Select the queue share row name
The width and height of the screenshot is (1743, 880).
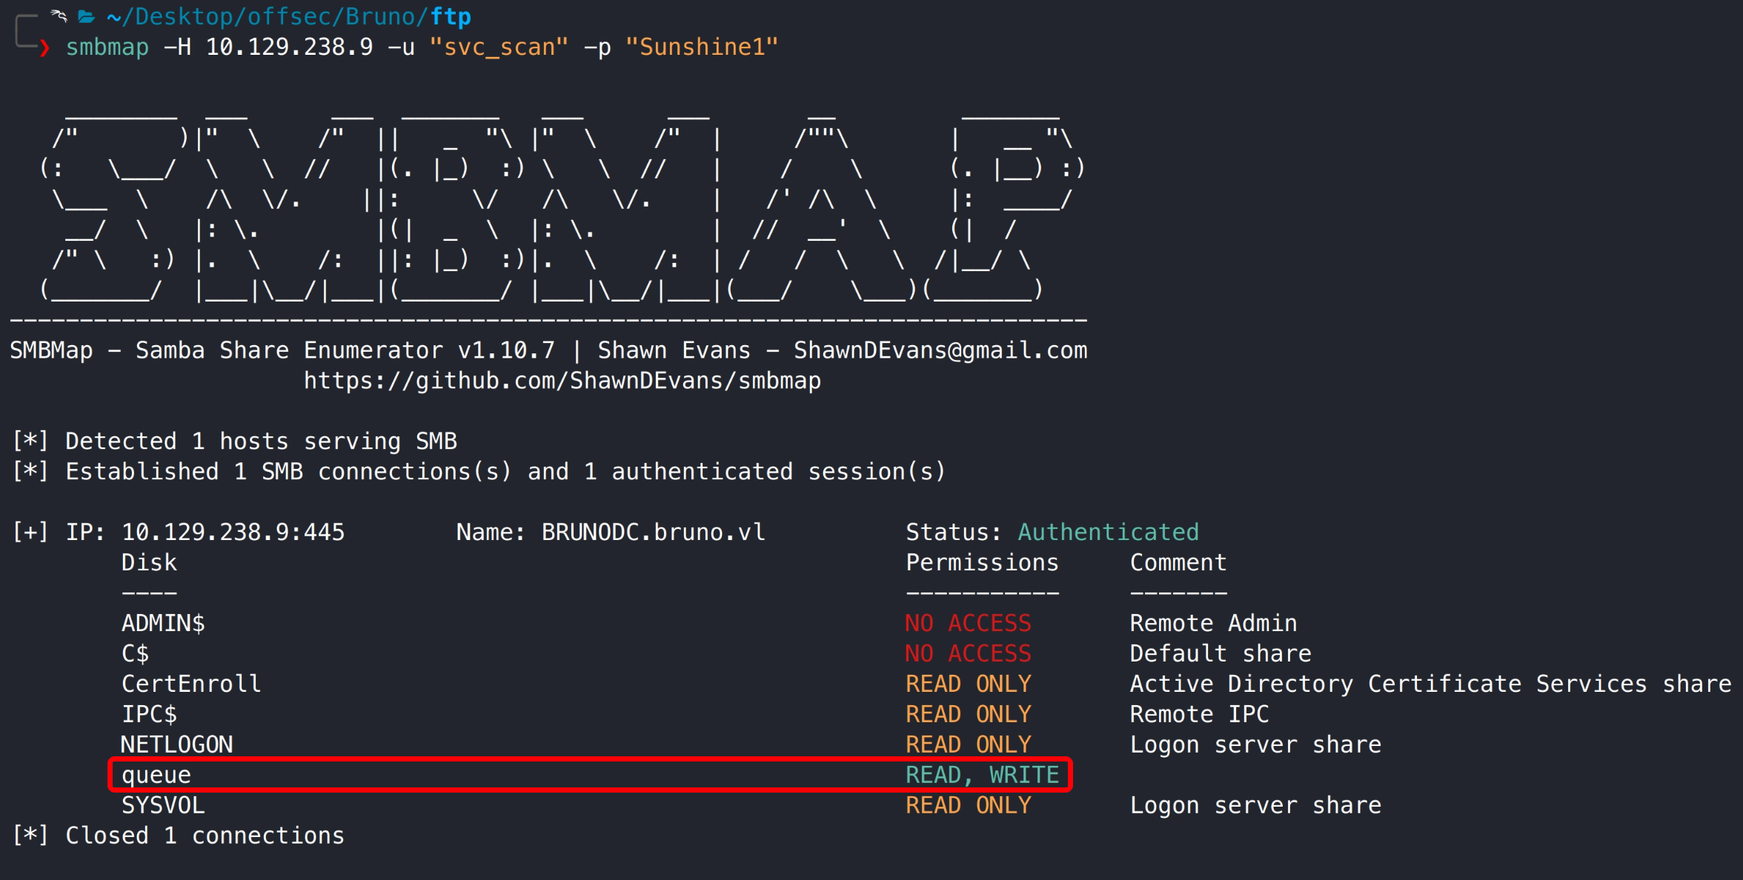click(x=156, y=775)
